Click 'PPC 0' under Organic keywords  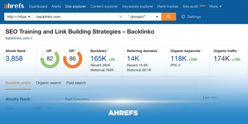coord(175,65)
